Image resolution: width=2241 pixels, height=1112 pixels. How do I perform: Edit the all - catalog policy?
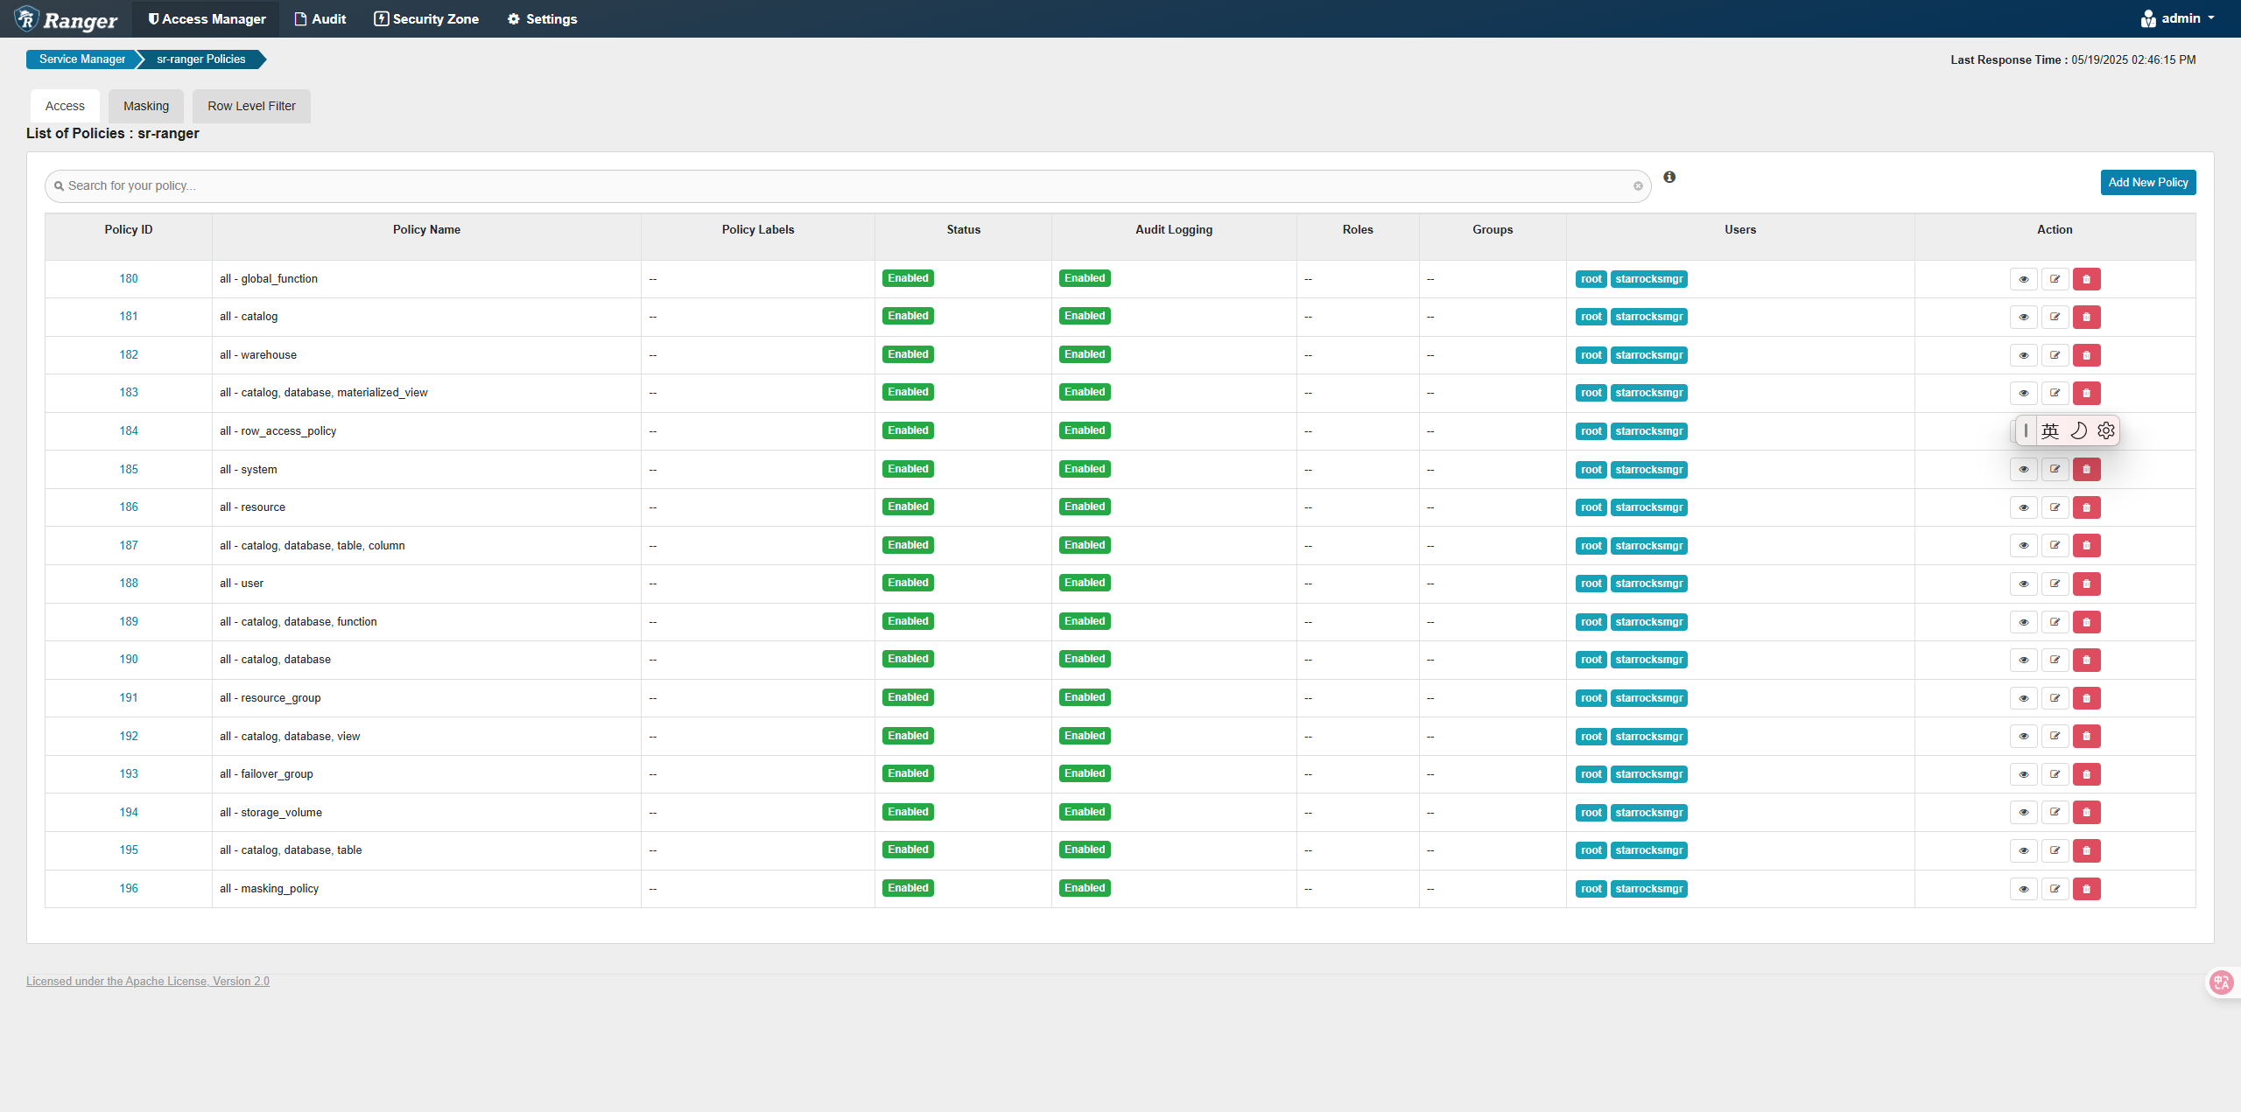click(2055, 317)
